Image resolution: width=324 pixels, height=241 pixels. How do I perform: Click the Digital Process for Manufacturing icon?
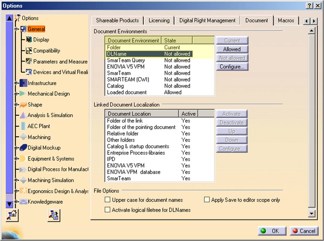(x=23, y=169)
